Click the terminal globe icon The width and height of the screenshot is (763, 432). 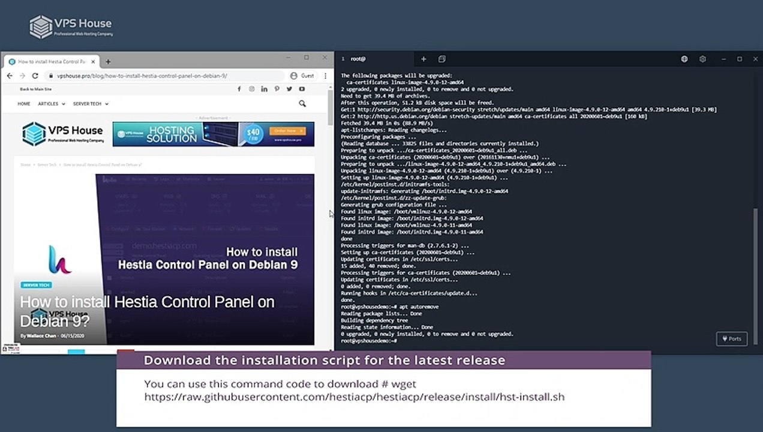684,59
